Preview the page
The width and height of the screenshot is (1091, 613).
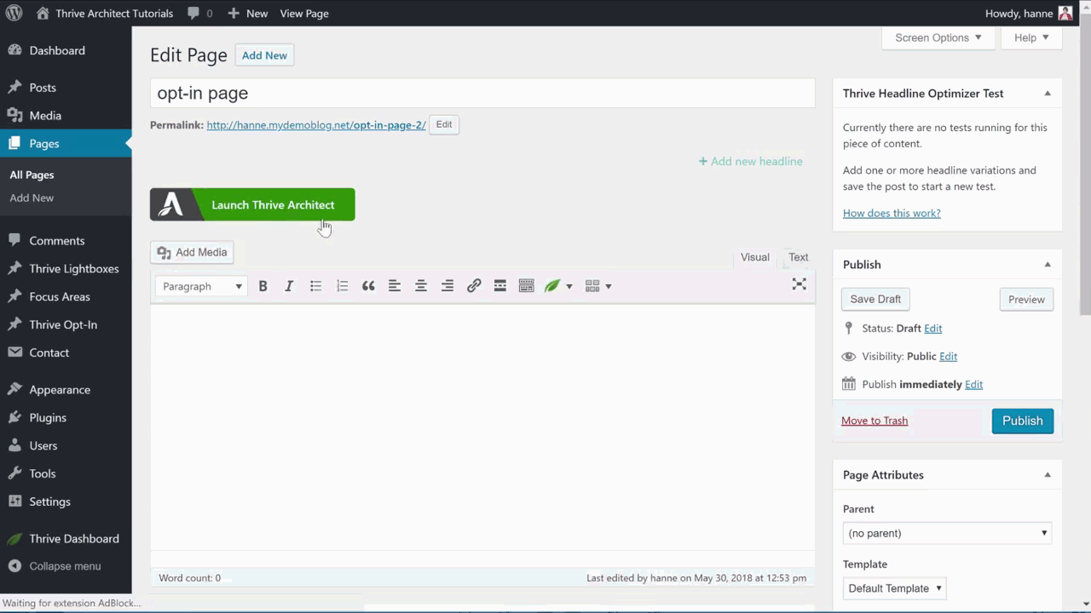click(1026, 300)
